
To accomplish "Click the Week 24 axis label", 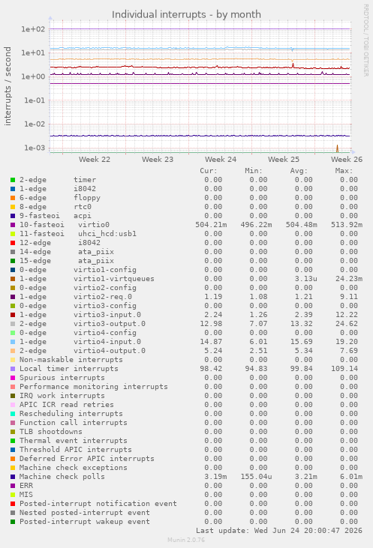I will click(x=221, y=160).
